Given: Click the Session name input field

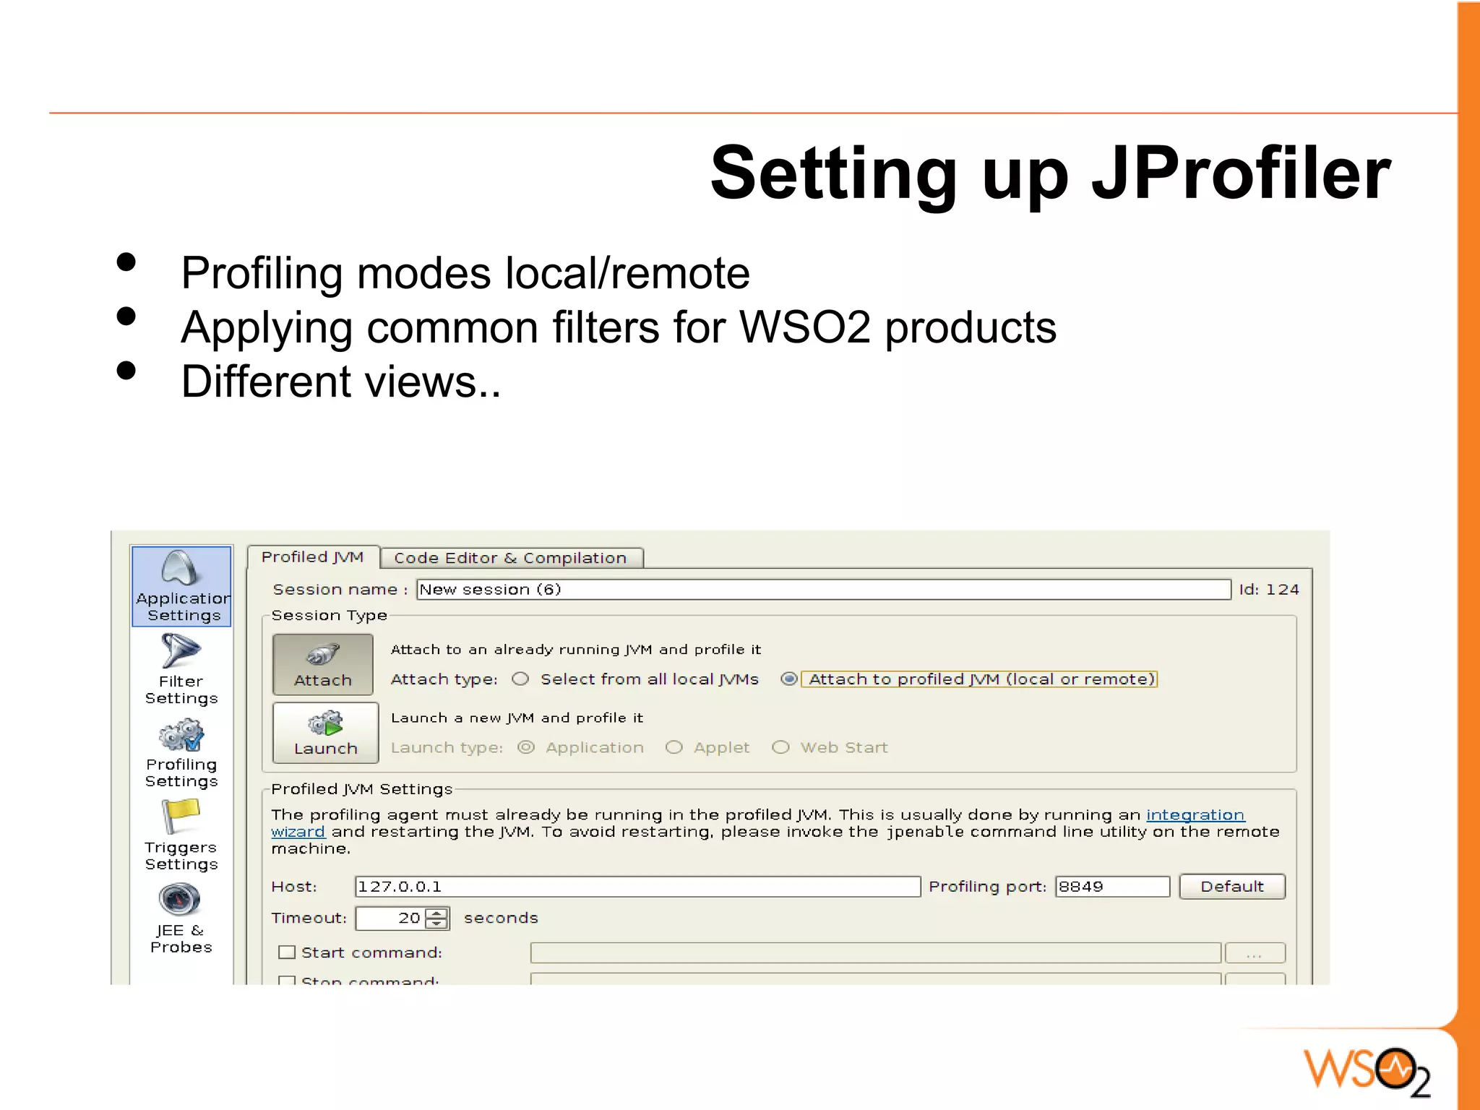Looking at the screenshot, I should (824, 590).
